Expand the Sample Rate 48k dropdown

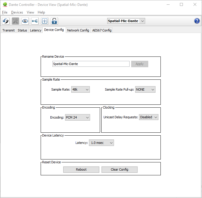tap(80, 89)
